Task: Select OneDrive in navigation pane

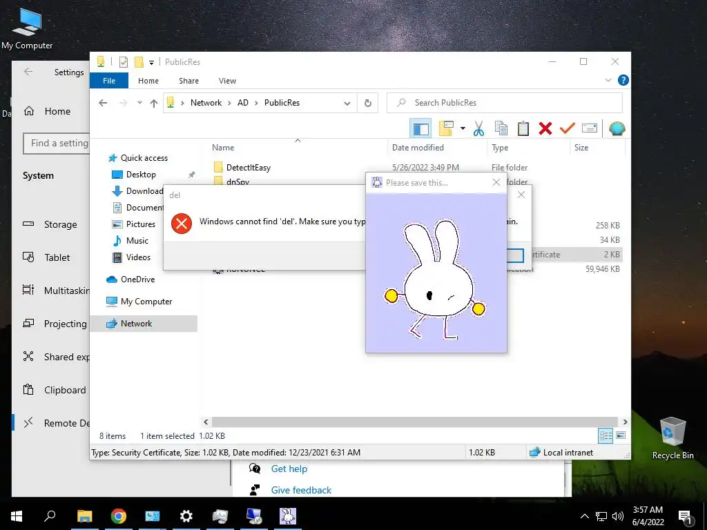Action: [137, 279]
